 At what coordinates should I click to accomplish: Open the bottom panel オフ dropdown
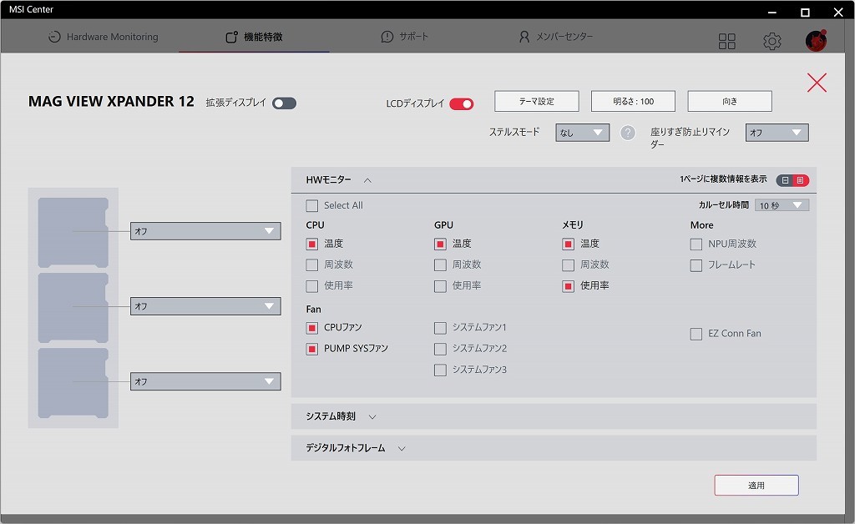(205, 381)
